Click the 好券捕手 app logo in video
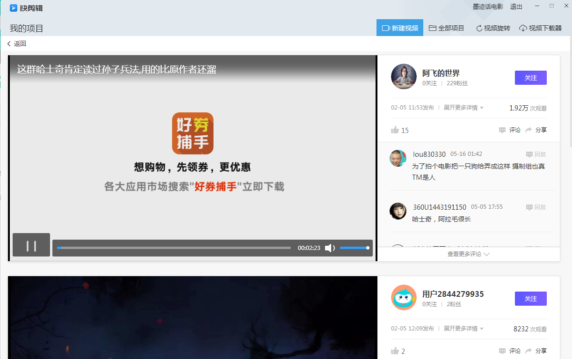 point(193,133)
